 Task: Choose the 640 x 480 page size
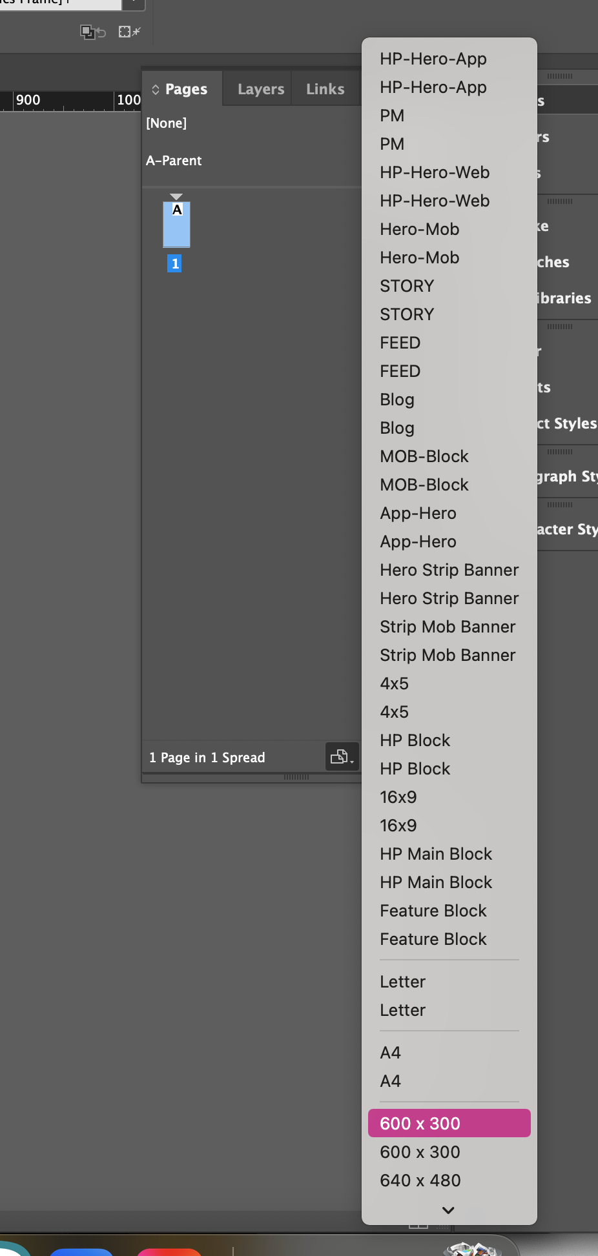(x=420, y=1180)
